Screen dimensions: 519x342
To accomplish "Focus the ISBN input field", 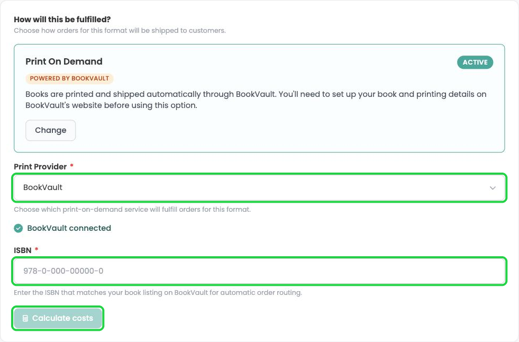I will 259,271.
